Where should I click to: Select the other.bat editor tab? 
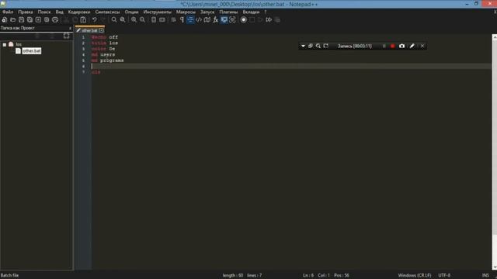point(89,30)
